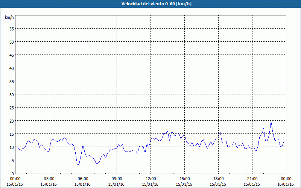Click the lowest wind speed dip before 06:00
301x188 pixels.
click(x=78, y=165)
